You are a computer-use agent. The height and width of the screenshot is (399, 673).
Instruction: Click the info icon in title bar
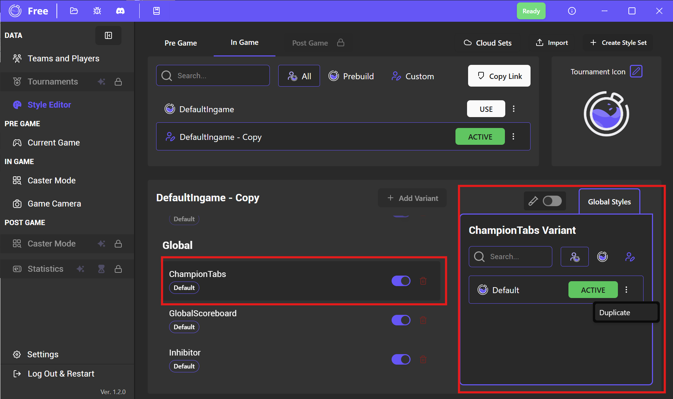[x=572, y=11]
